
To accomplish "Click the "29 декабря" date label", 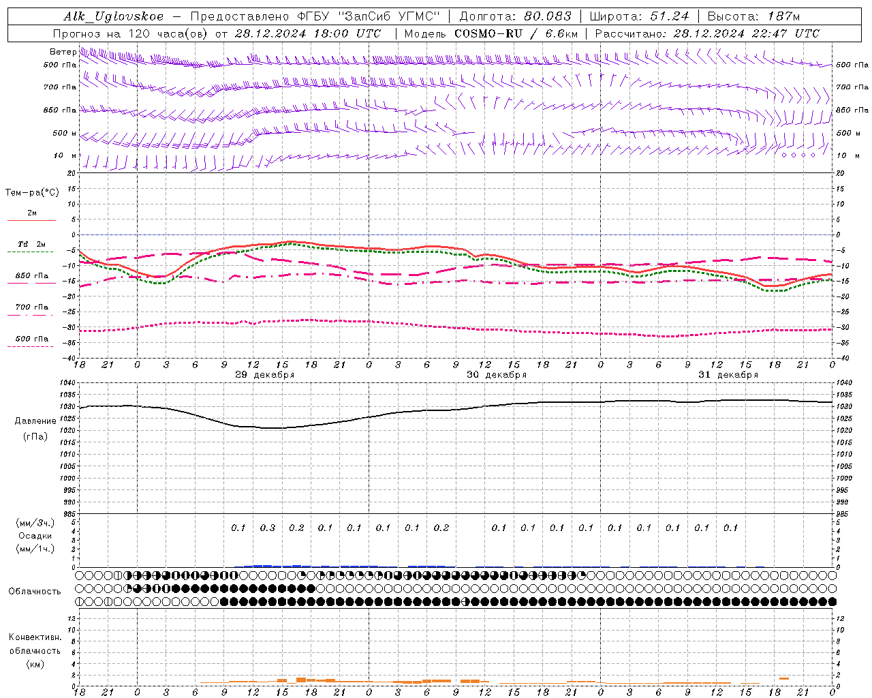I will pyautogui.click(x=265, y=375).
